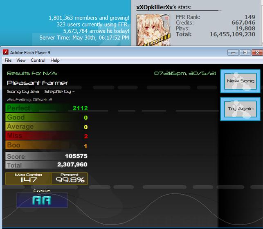The width and height of the screenshot is (263, 229).
Task: Click the Max Combo box
Action: pyautogui.click(x=28, y=179)
